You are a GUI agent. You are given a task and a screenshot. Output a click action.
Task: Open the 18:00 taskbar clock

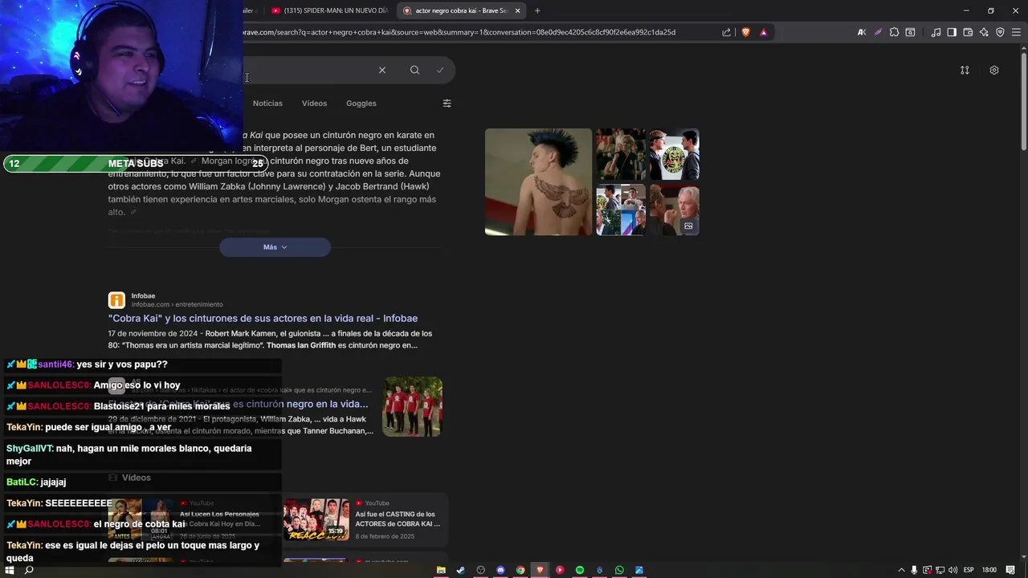[x=989, y=570]
